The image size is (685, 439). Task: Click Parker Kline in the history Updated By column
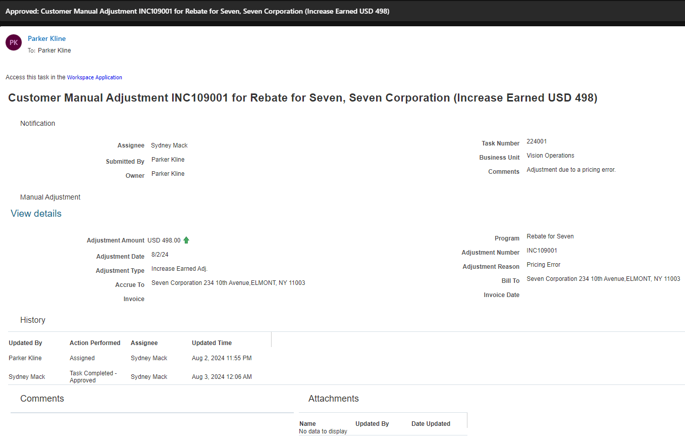click(x=25, y=358)
